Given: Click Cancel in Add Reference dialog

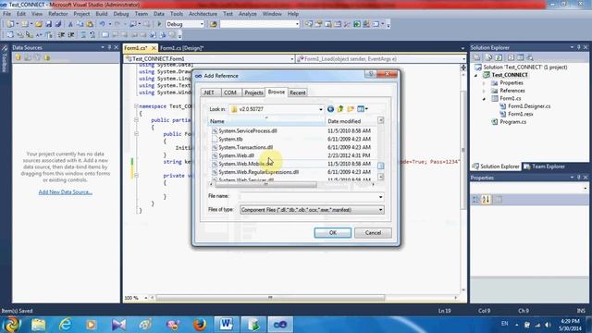Looking at the screenshot, I should coord(373,232).
